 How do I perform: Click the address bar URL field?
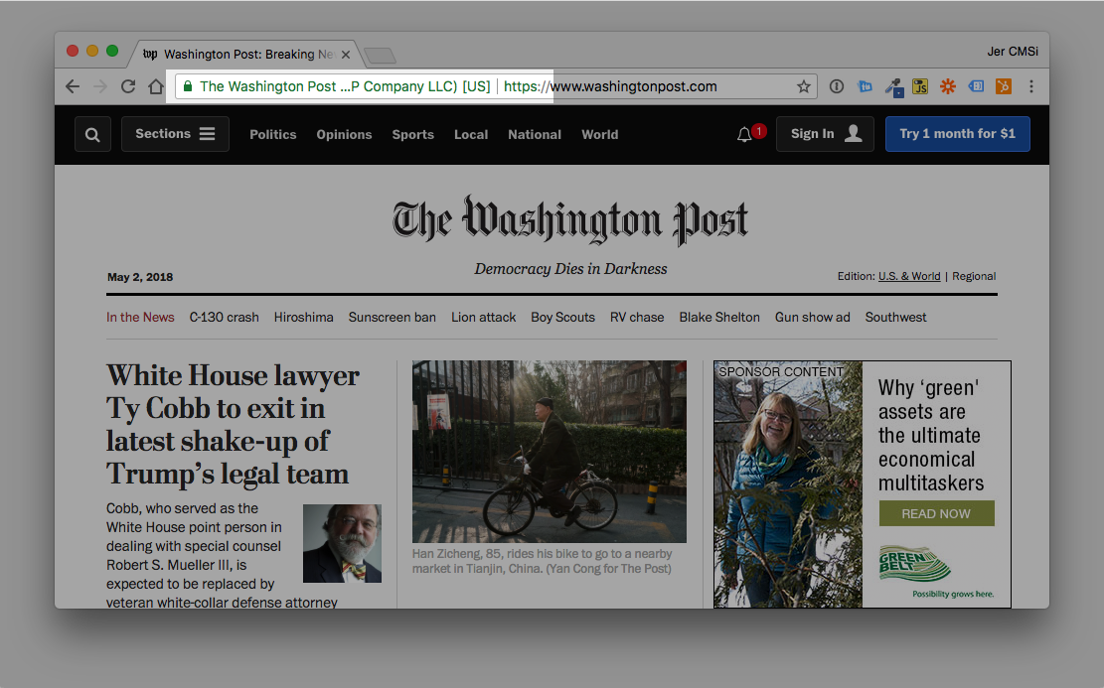click(x=496, y=86)
